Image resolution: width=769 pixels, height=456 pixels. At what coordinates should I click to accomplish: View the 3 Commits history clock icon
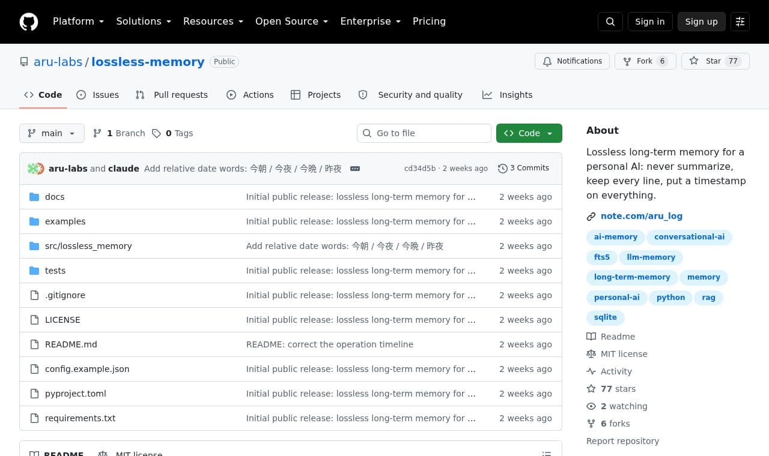(x=503, y=169)
